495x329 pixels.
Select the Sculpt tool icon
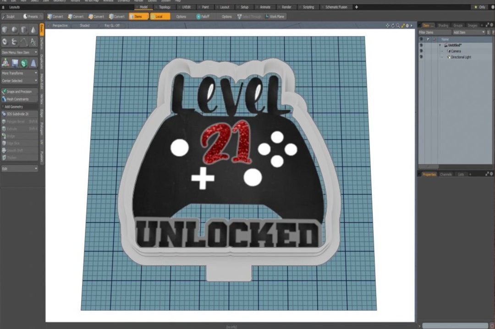[5, 16]
